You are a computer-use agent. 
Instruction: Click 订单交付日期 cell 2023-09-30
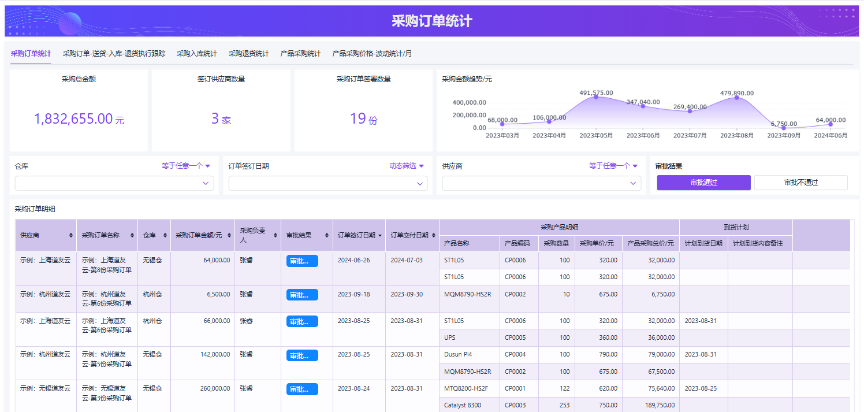[407, 294]
